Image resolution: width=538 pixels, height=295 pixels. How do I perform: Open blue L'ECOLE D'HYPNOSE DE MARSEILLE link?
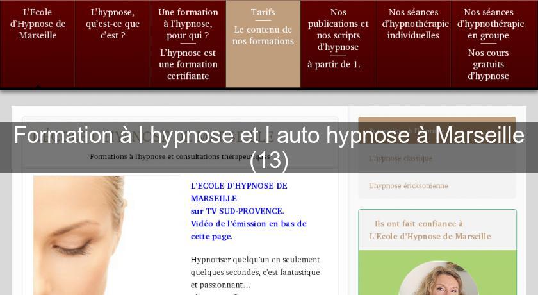239,192
